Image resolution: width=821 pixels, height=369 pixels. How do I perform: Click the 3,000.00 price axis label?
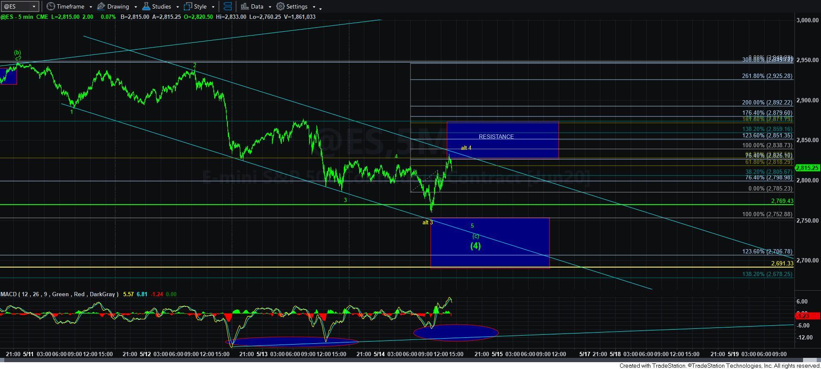pos(807,20)
